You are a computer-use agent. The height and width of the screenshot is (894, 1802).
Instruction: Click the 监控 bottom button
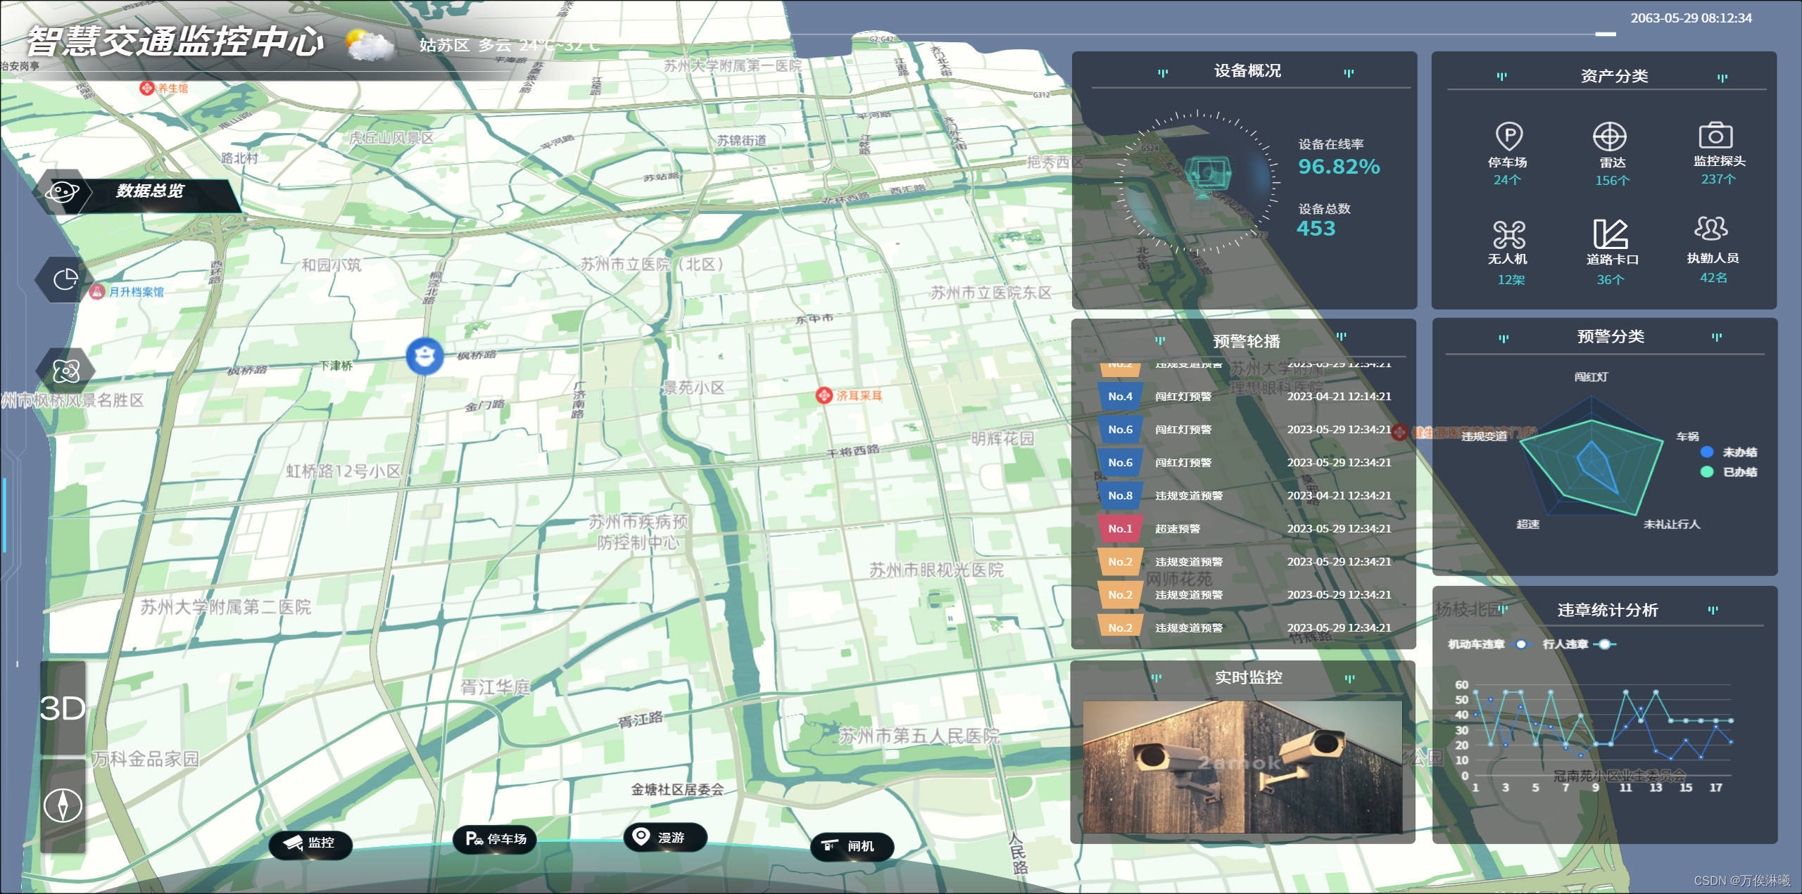[310, 843]
